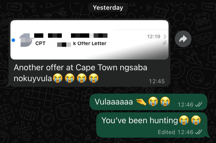Click the 'Yesterday' date label
The width and height of the screenshot is (216, 143).
[x=108, y=8]
